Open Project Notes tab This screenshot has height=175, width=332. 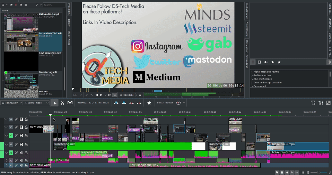69,38
